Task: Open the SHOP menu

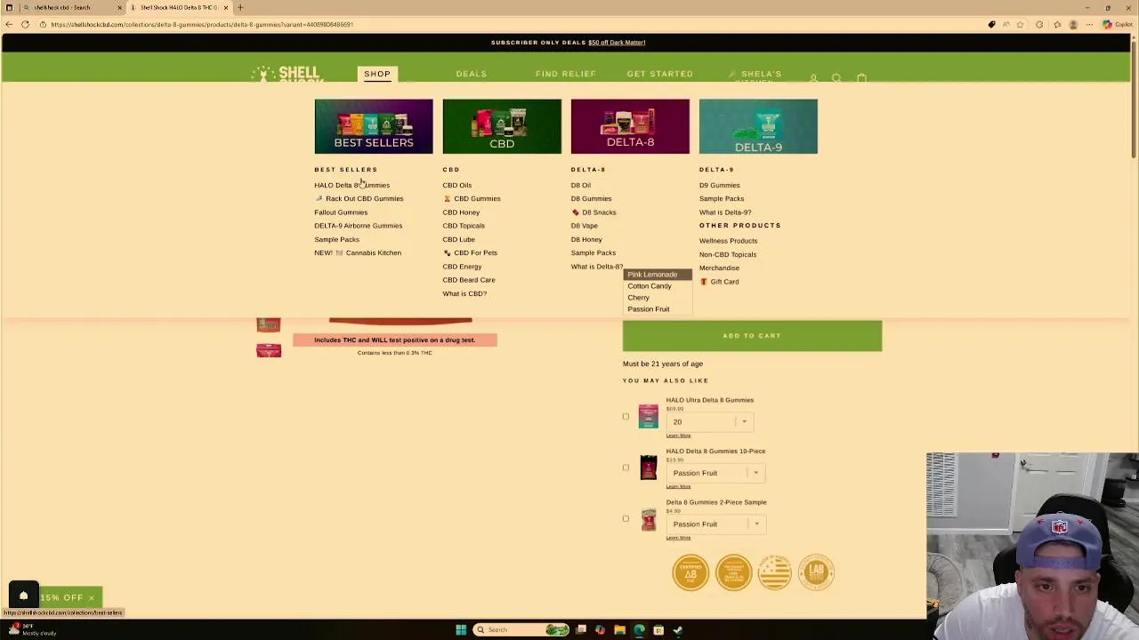Action: coord(377,74)
